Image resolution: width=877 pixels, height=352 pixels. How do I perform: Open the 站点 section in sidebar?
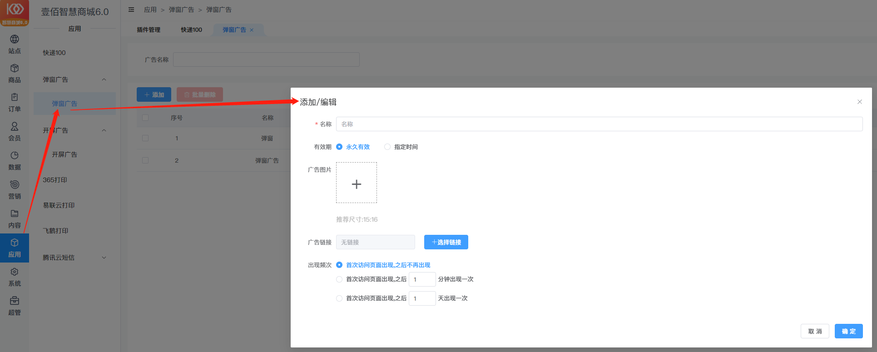pos(15,45)
